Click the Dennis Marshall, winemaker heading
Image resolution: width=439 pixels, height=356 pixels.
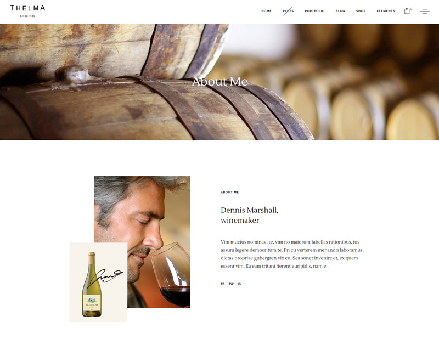250,215
